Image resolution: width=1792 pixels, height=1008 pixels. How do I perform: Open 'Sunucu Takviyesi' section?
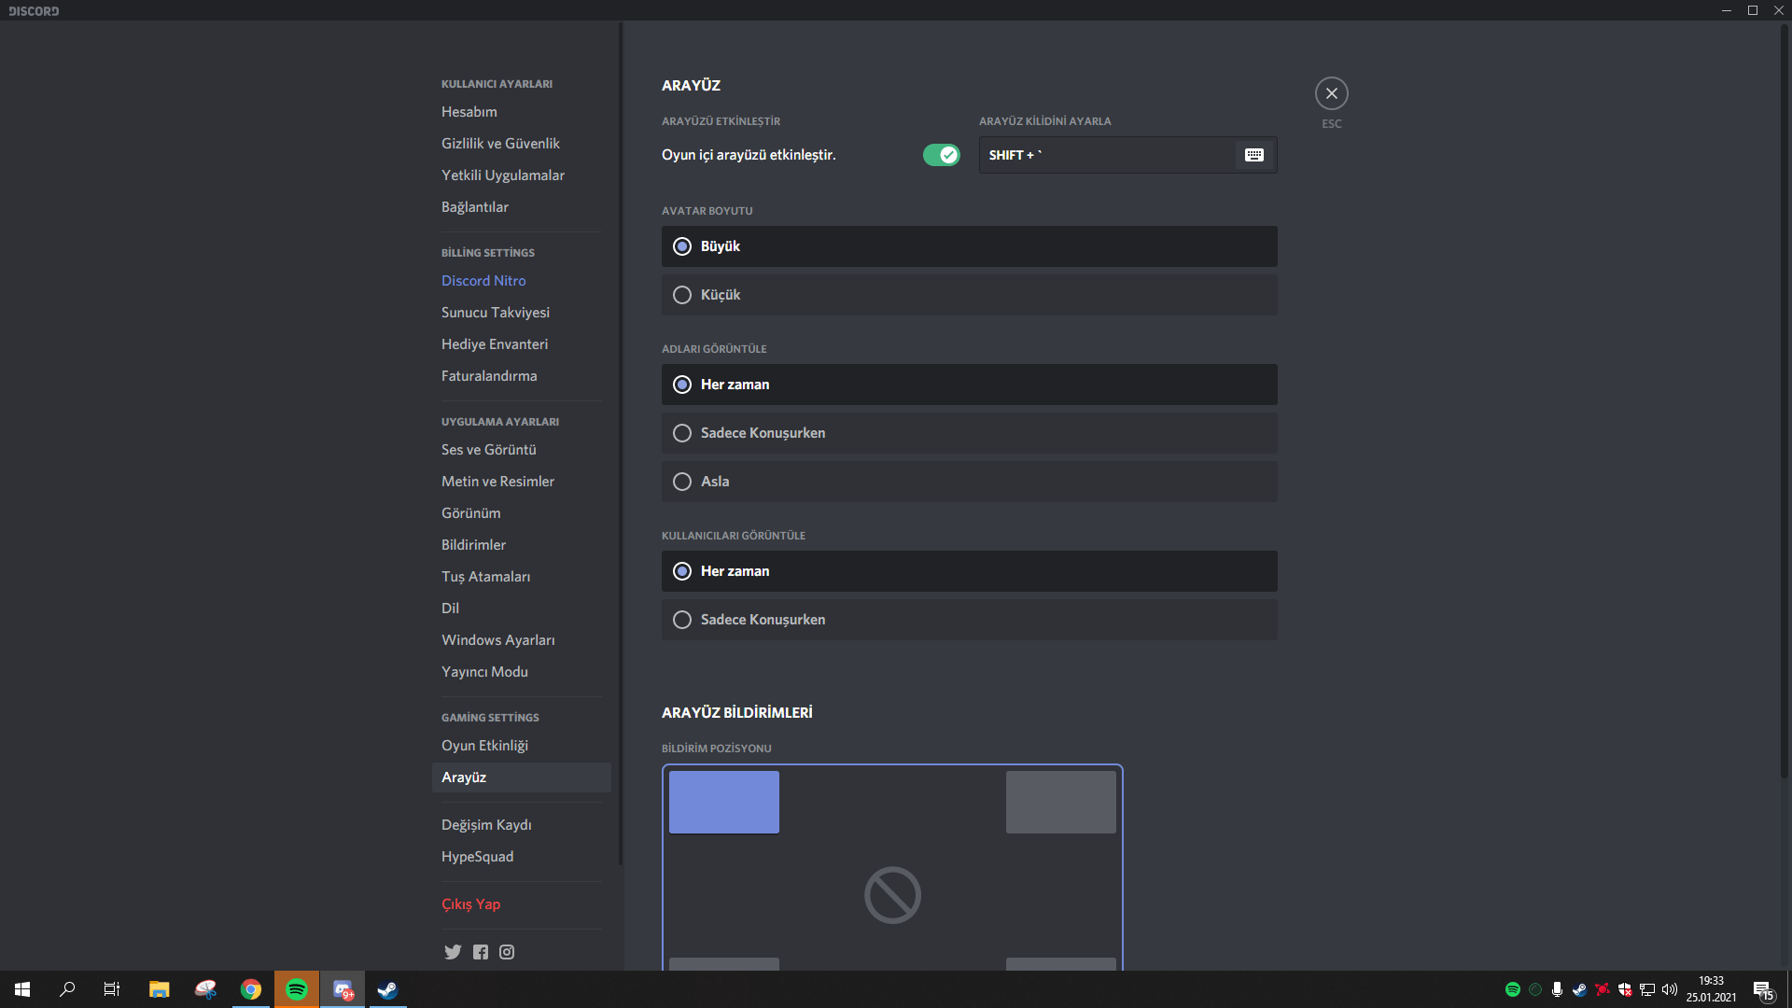521,313
